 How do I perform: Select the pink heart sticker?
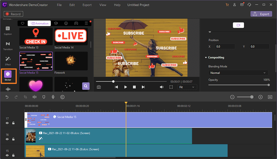(x=36, y=85)
